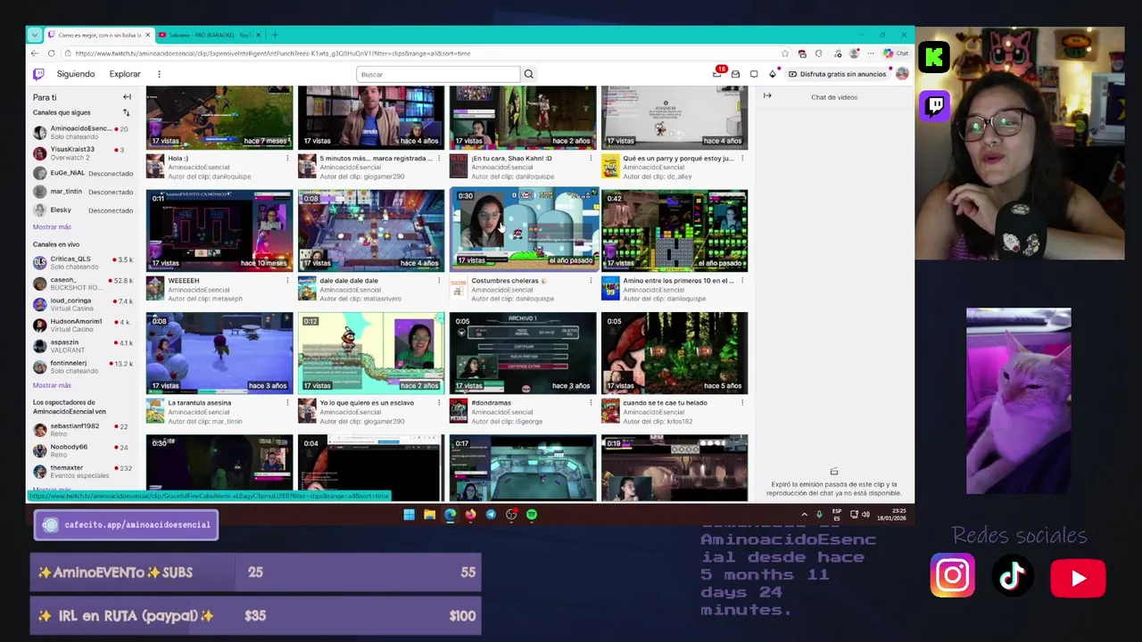1142x642 pixels.
Task: Open the clip title 5 minutos más
Action: (x=376, y=159)
